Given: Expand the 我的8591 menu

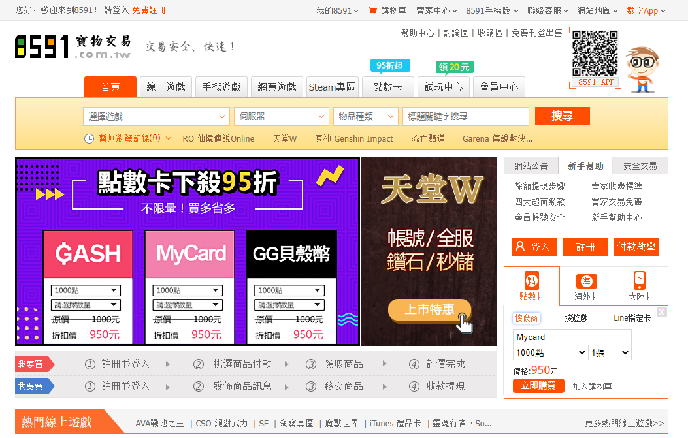Looking at the screenshot, I should click(337, 10).
